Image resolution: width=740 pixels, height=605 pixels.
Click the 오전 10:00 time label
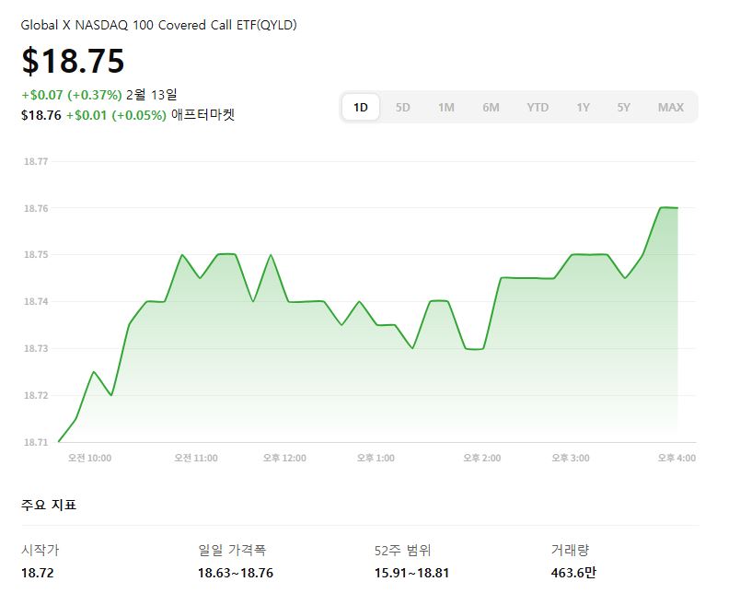[x=89, y=458]
